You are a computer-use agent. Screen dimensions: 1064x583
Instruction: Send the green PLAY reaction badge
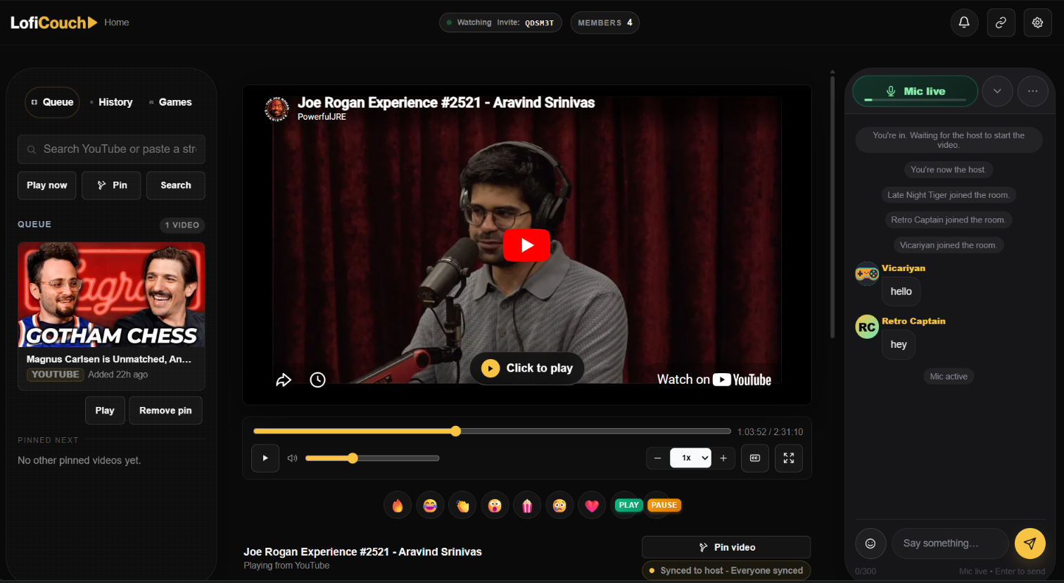click(x=628, y=505)
